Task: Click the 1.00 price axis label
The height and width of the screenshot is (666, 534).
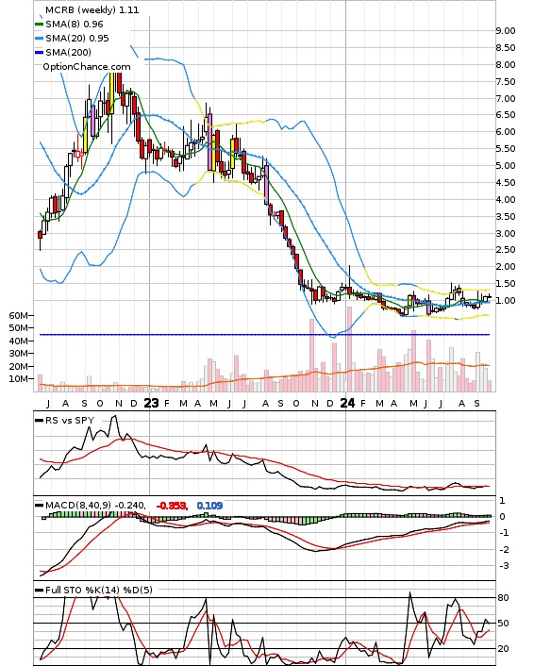Action: (x=505, y=301)
